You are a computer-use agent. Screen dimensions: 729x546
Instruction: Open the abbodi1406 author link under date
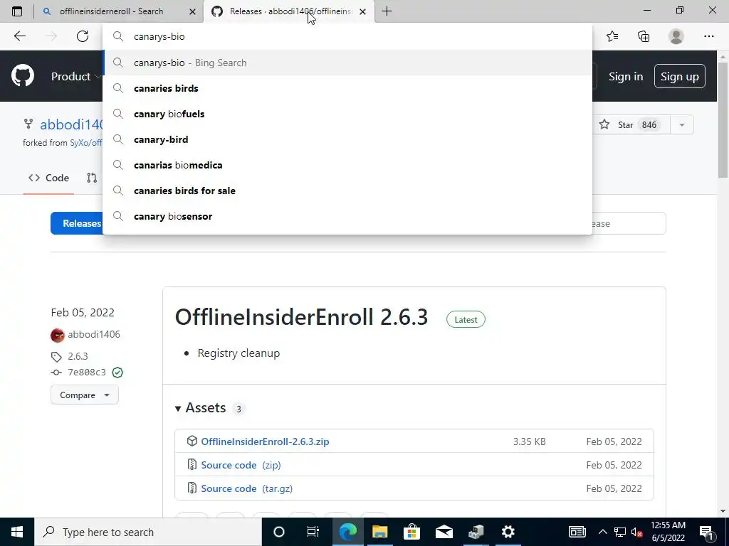pyautogui.click(x=94, y=334)
